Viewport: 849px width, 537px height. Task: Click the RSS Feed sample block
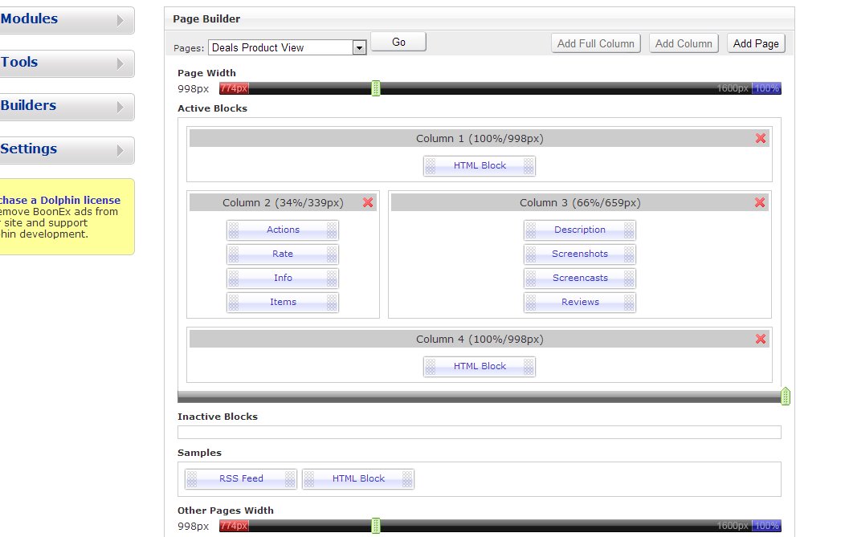(241, 479)
